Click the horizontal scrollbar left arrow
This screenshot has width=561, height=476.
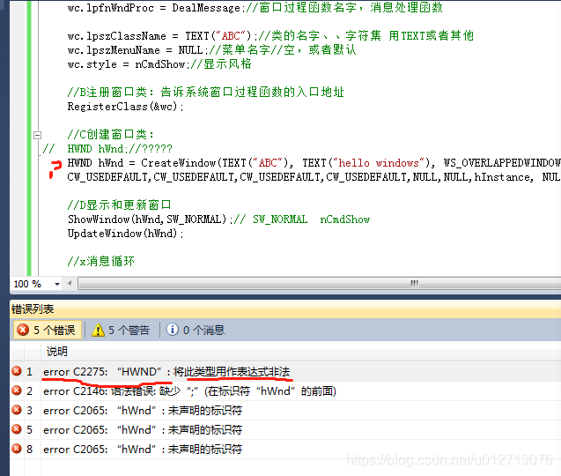click(x=70, y=283)
